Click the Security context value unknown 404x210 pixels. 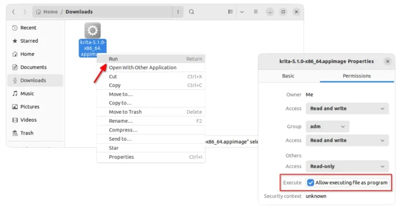pos(316,196)
